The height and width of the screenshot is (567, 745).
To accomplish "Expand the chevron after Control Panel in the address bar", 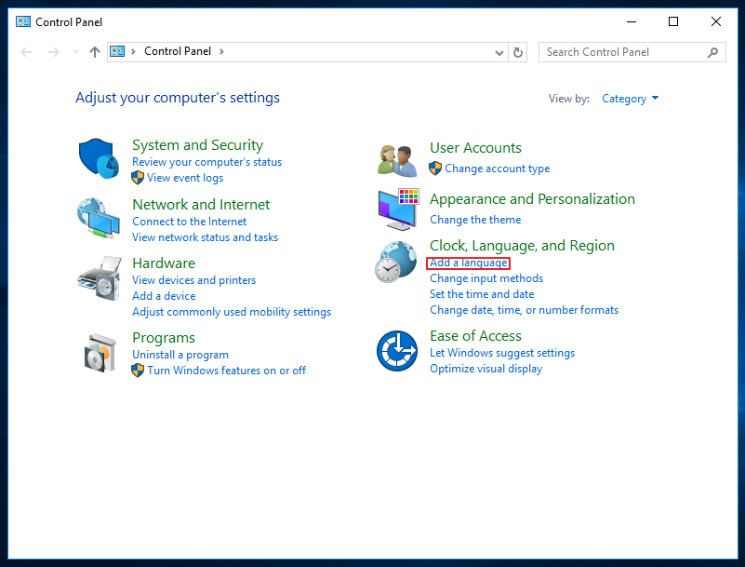I will coord(221,51).
